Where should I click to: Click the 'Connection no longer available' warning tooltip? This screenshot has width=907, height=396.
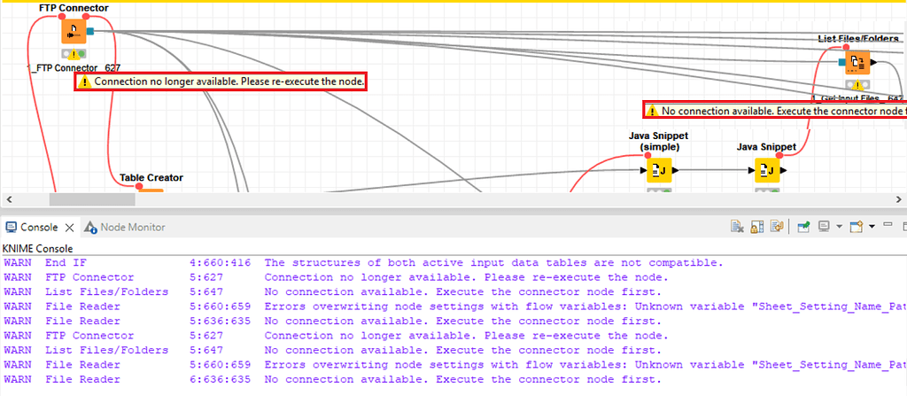[221, 82]
